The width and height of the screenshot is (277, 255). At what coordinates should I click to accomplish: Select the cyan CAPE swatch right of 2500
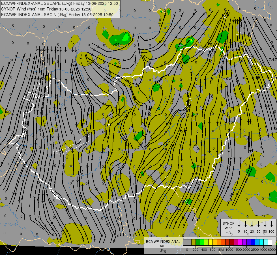261,242
